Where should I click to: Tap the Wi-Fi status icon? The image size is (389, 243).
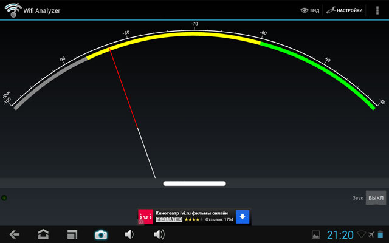click(361, 234)
